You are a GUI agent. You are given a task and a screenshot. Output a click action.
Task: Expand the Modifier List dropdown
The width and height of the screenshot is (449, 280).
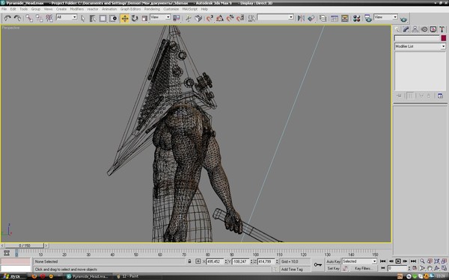(x=420, y=46)
